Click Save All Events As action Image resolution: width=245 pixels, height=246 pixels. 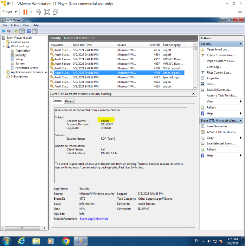[x=219, y=90]
